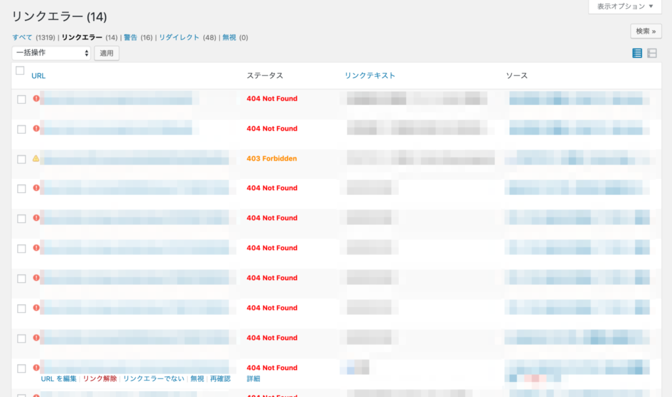Click red error icon in second row
The height and width of the screenshot is (397, 672).
[x=36, y=129]
